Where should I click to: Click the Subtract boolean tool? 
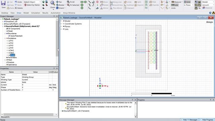point(129,5)
